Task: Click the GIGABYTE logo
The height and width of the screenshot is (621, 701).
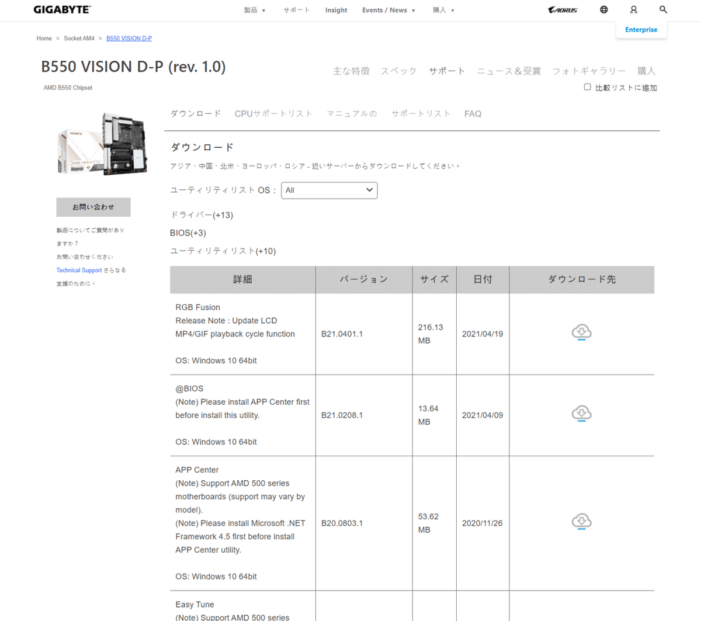Action: pos(62,10)
